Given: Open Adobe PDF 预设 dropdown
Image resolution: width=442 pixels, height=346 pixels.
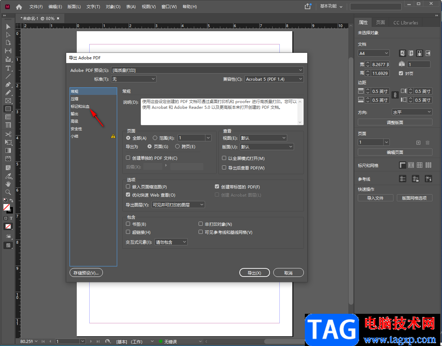Looking at the screenshot, I should 207,70.
